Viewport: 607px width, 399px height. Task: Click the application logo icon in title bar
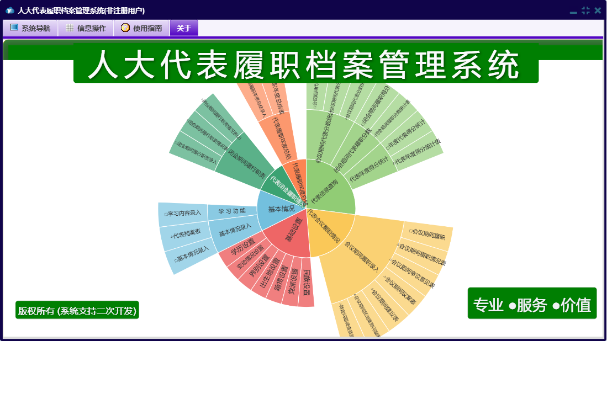tap(10, 10)
